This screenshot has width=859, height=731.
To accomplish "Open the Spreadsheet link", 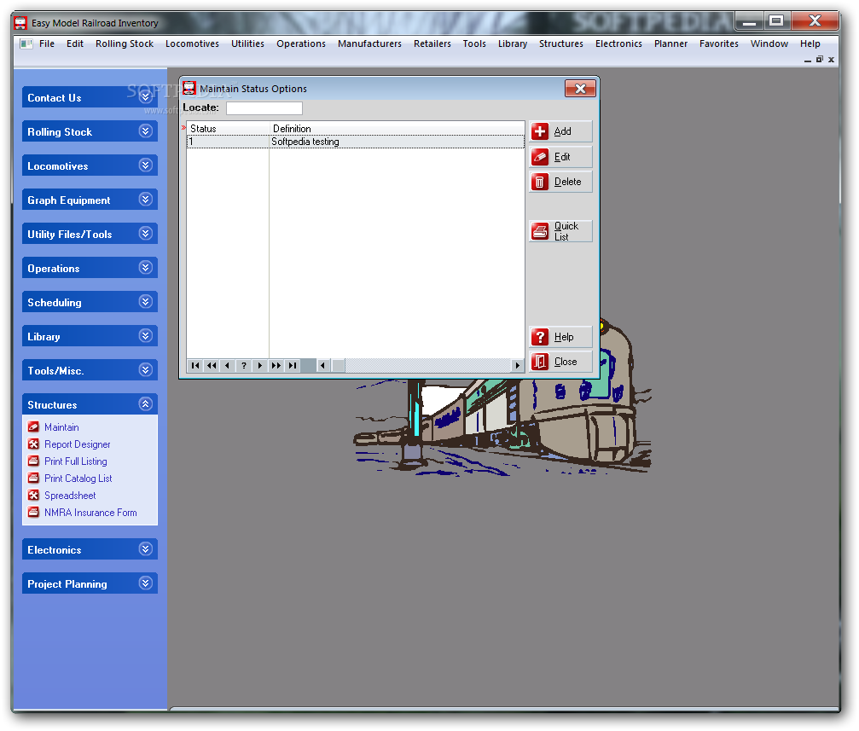I will tap(70, 496).
